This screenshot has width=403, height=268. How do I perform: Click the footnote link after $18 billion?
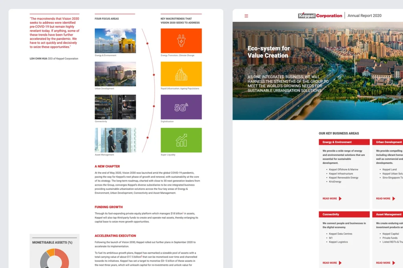183,213
